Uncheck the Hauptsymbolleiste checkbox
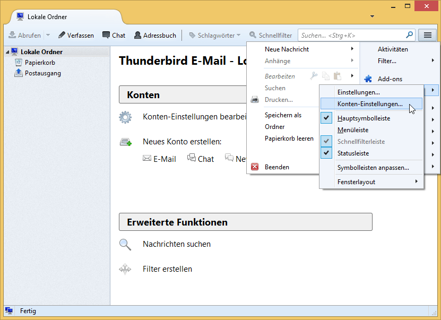This screenshot has width=441, height=320. 326,117
